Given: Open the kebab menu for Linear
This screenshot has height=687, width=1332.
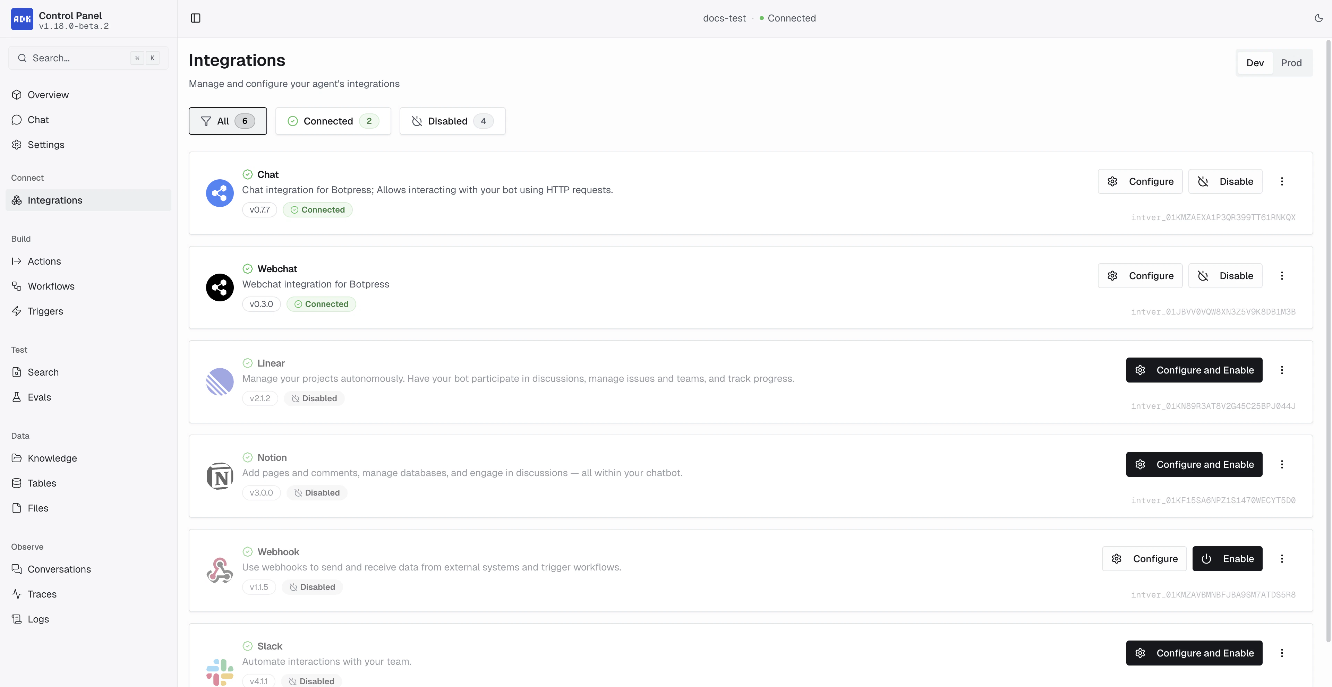Looking at the screenshot, I should pos(1282,370).
